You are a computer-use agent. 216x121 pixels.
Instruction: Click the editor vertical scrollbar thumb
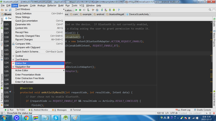[212, 58]
